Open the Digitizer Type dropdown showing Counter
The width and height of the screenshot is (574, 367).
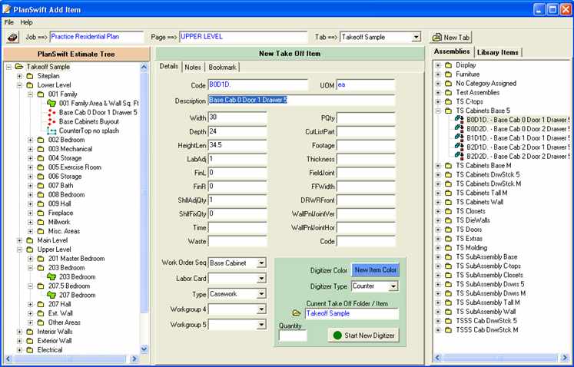click(x=393, y=286)
